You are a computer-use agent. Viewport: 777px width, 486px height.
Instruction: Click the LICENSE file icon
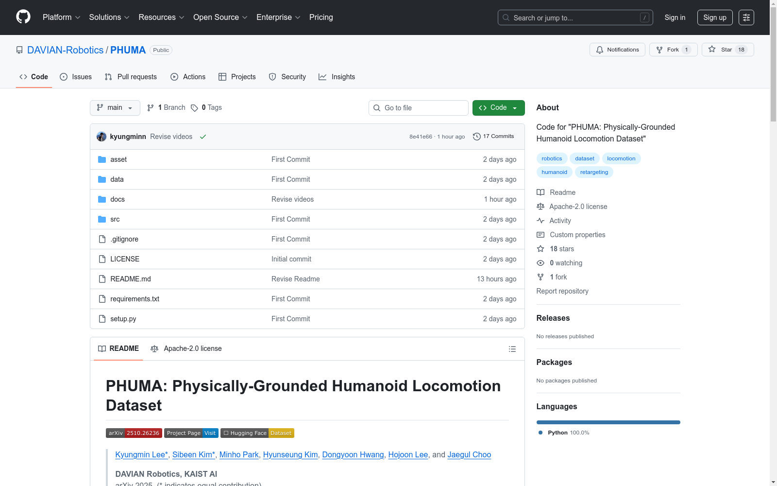click(x=102, y=259)
